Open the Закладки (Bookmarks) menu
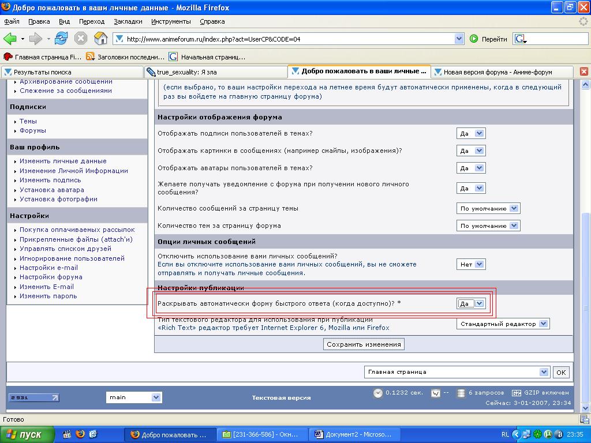Screen dimensions: 591x443 [128, 21]
